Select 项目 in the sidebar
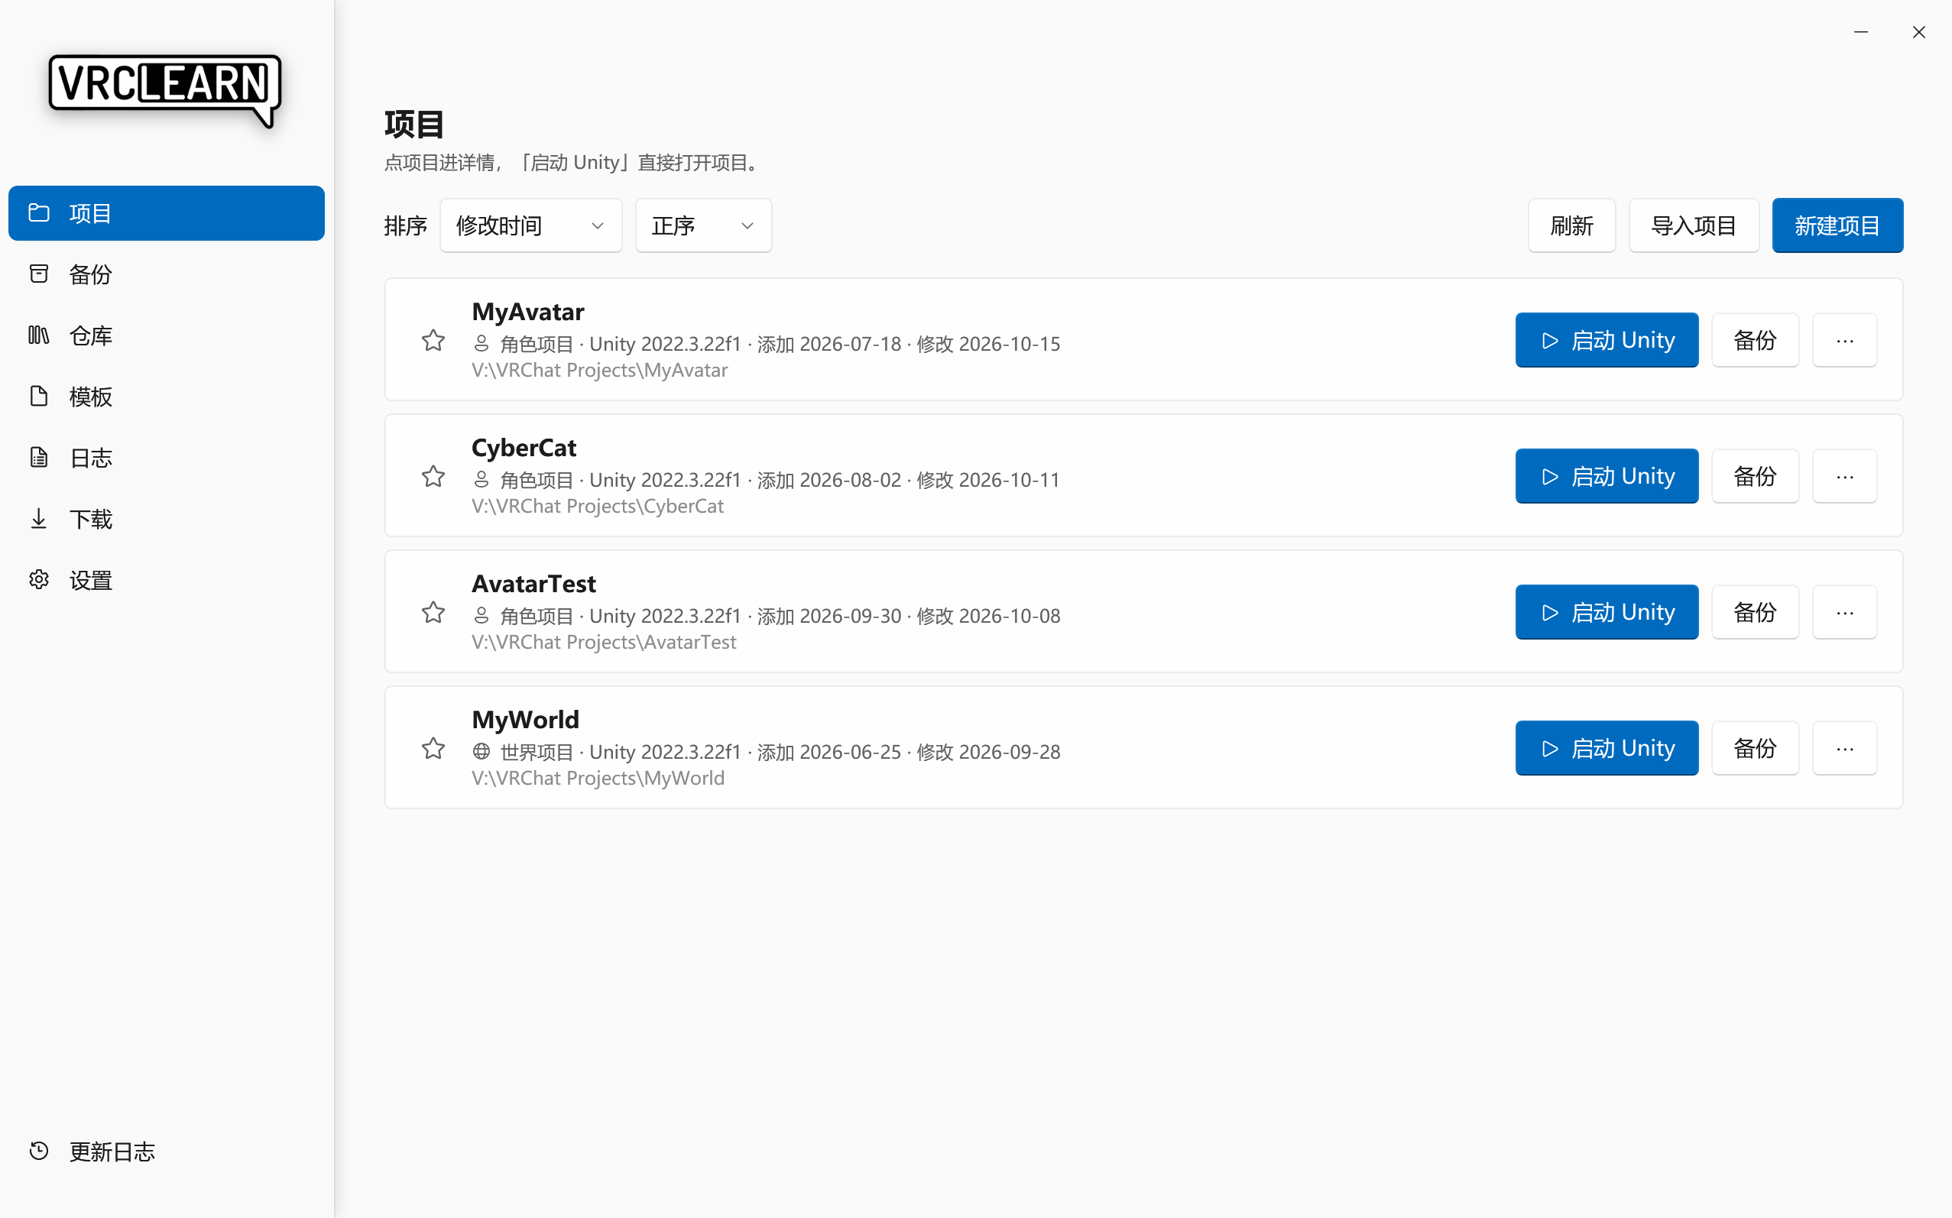Screen dimensions: 1952x1218 coord(166,213)
